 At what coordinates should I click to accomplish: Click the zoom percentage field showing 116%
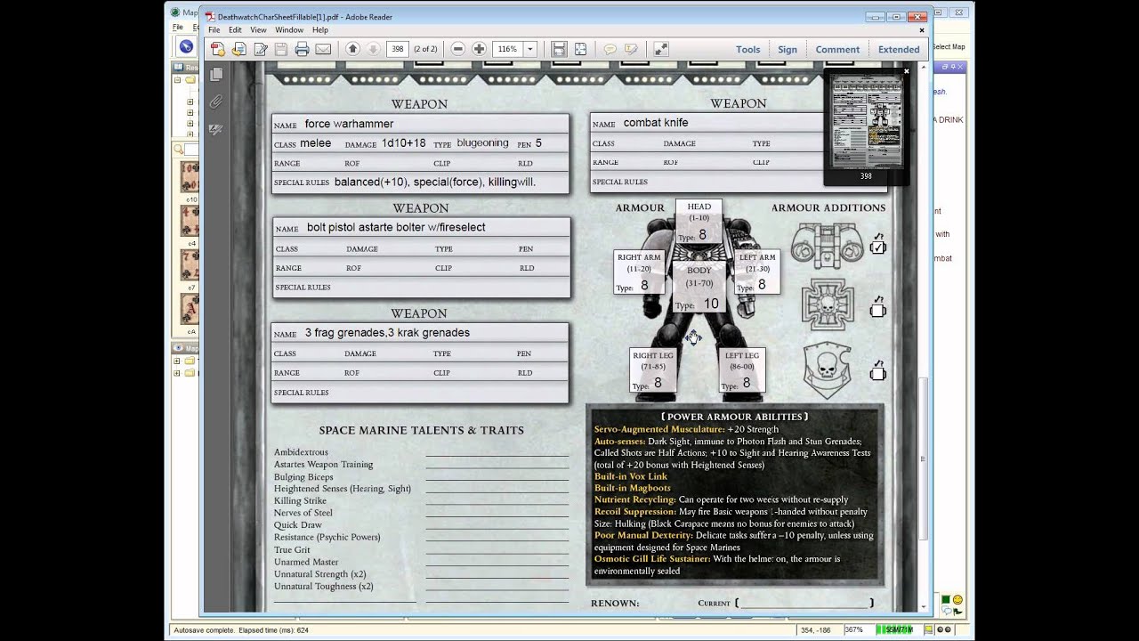508,49
